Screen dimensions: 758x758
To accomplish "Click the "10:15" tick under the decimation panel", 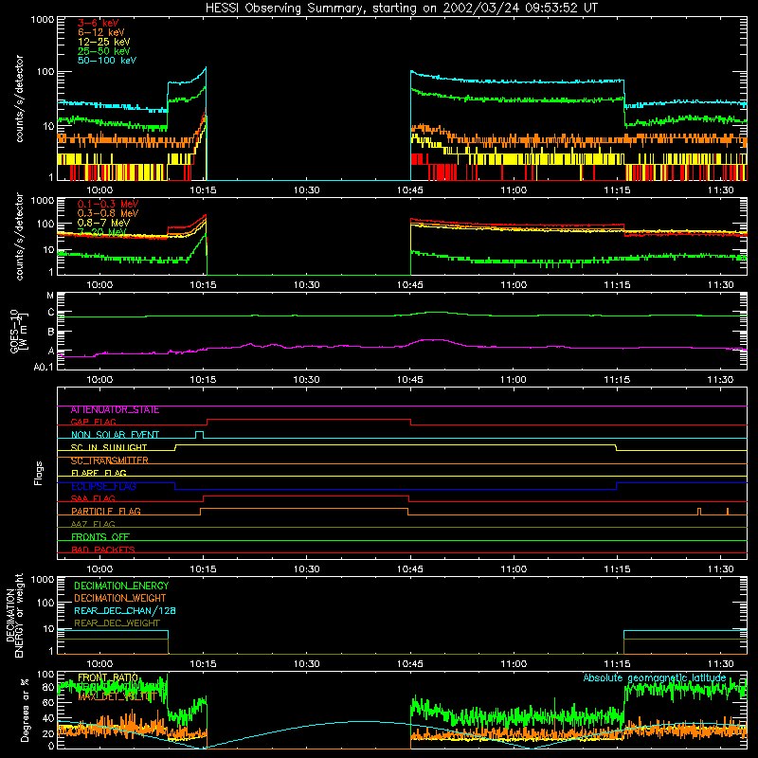I will point(203,664).
